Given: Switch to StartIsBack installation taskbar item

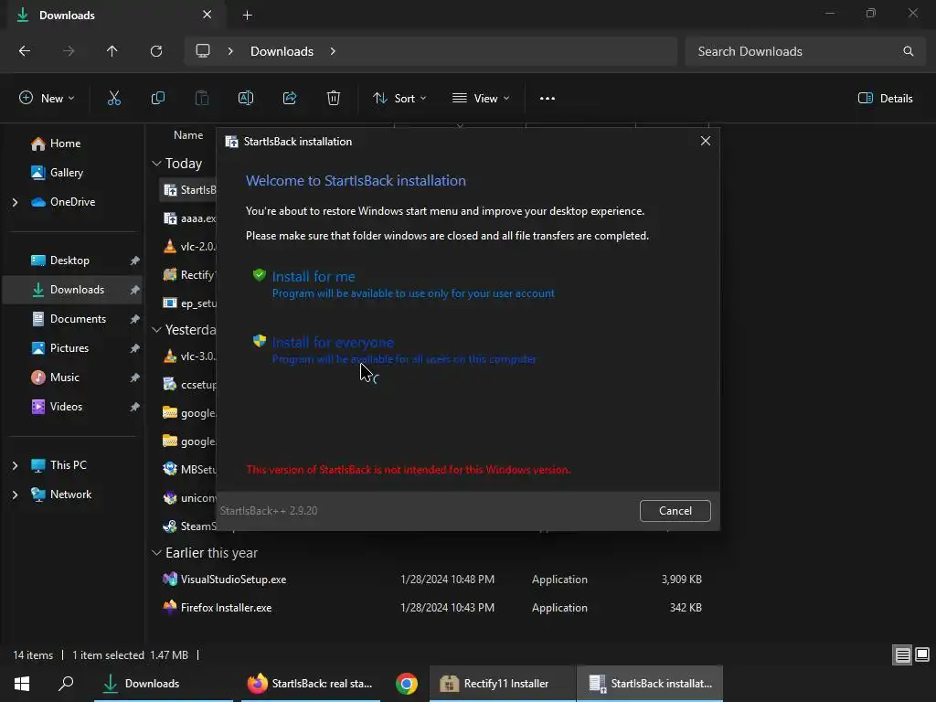Looking at the screenshot, I should click(x=650, y=684).
